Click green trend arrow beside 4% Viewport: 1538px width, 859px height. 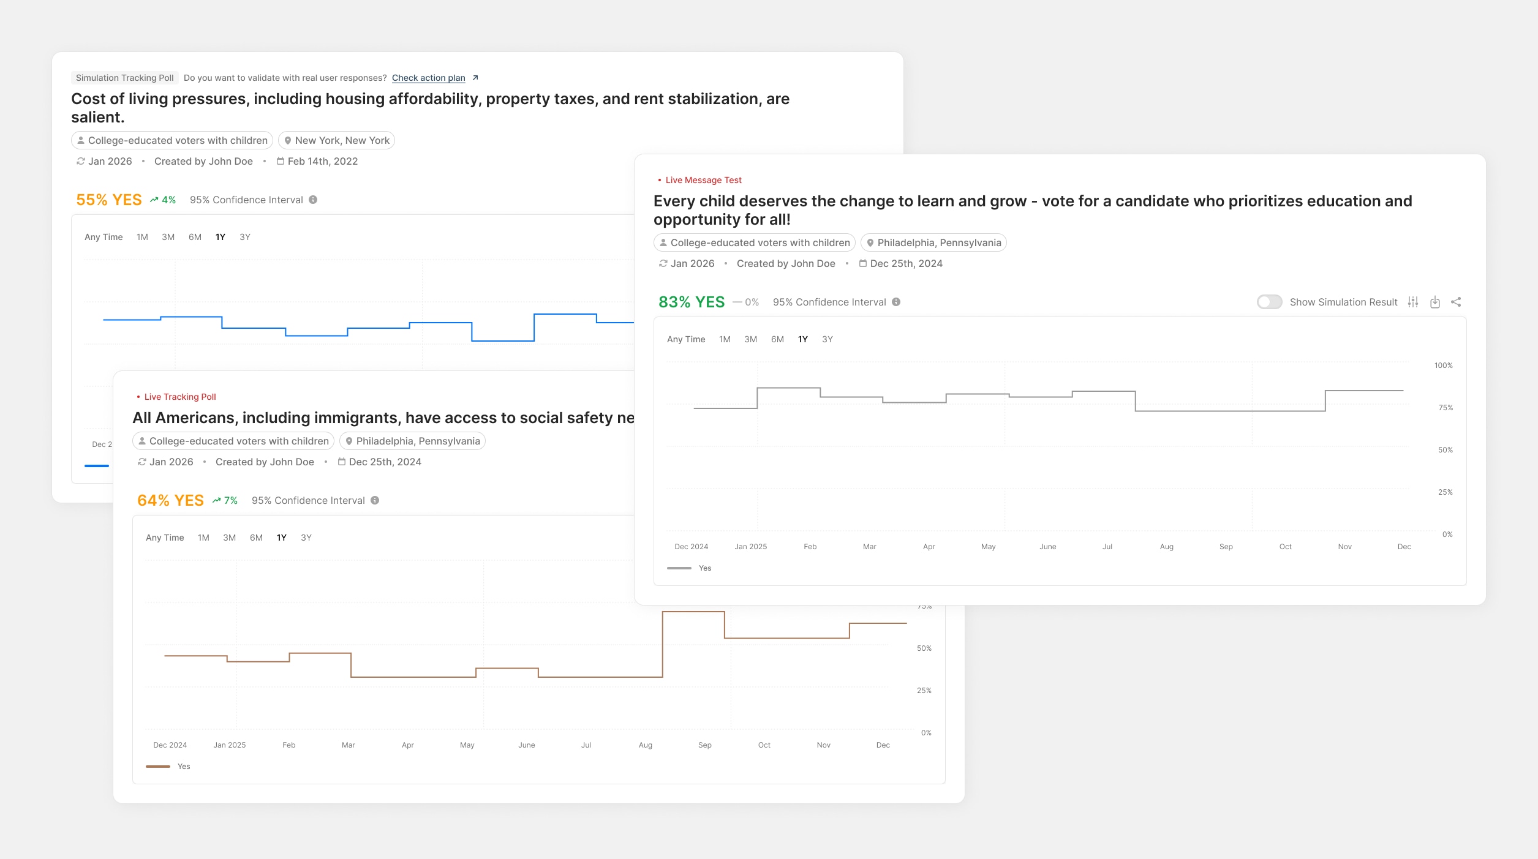click(x=154, y=200)
